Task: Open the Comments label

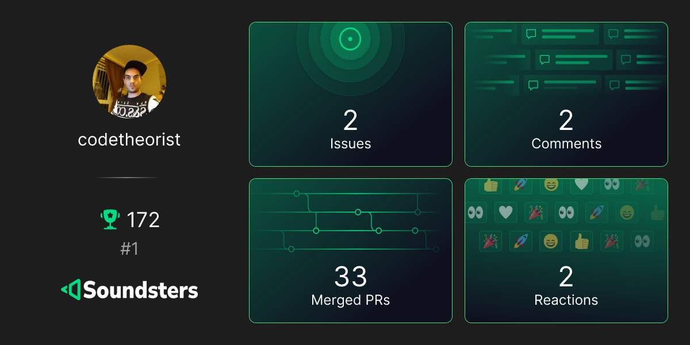Action: 566,144
